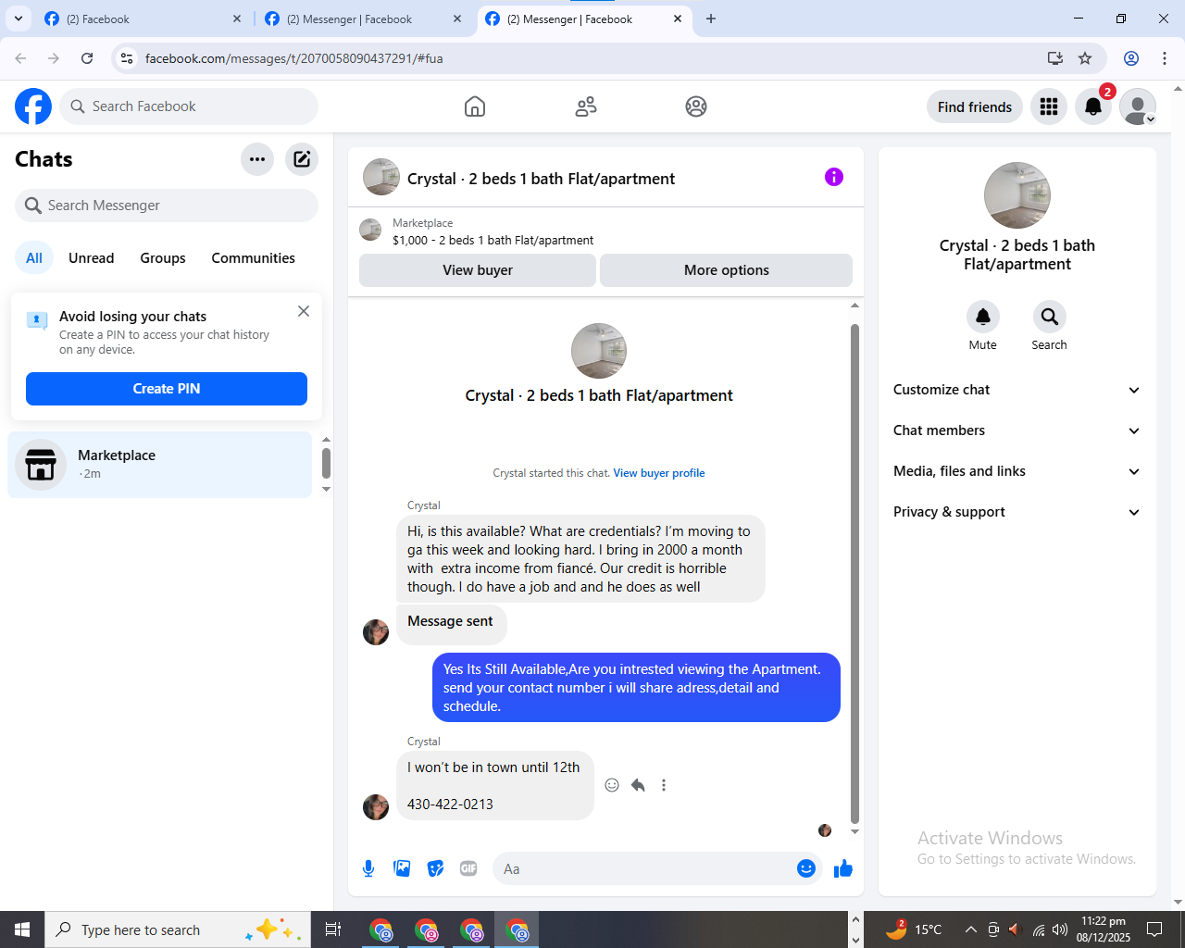This screenshot has height=948, width=1185.
Task: Send a thumbs-up like
Action: pyautogui.click(x=843, y=868)
